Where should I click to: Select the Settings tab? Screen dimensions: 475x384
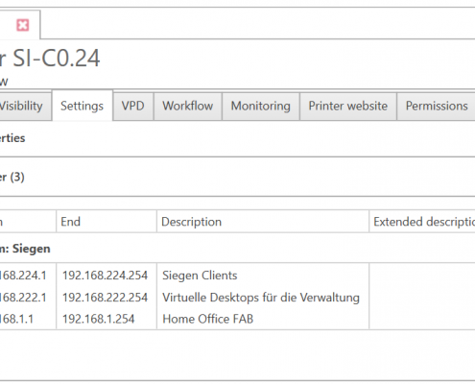point(83,106)
